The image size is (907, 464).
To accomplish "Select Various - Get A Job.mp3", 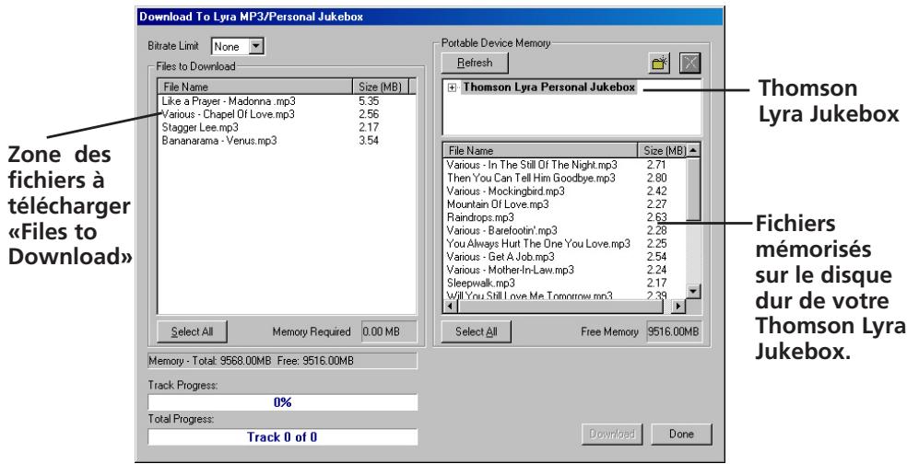I will 501,257.
